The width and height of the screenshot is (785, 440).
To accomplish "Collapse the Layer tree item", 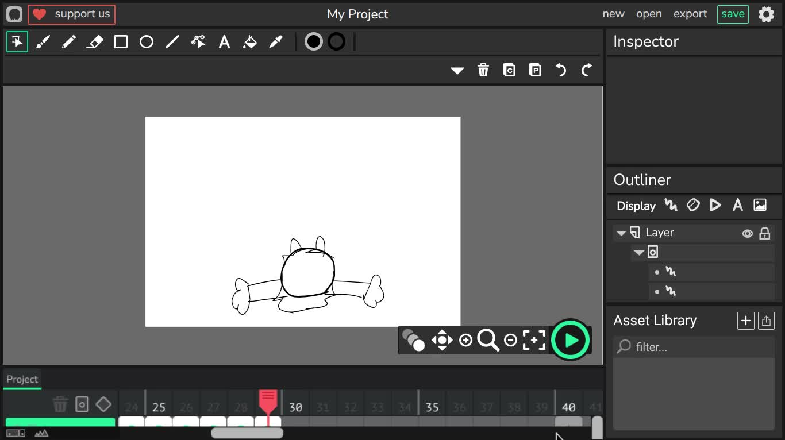I will pos(621,233).
